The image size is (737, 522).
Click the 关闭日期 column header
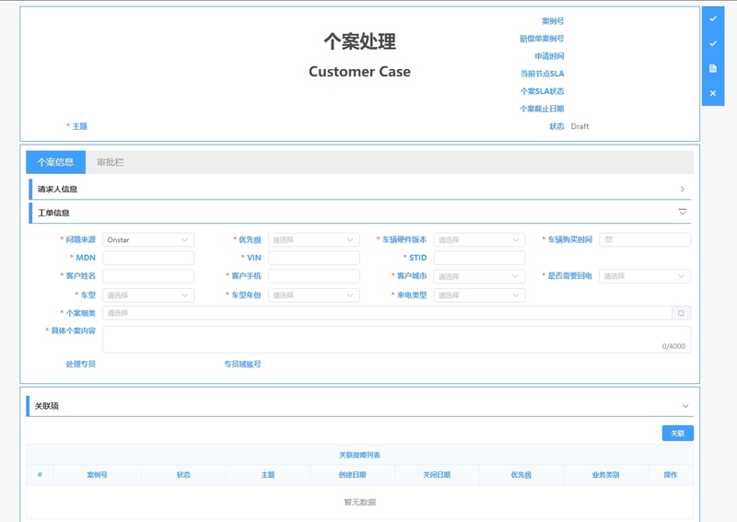pyautogui.click(x=437, y=474)
